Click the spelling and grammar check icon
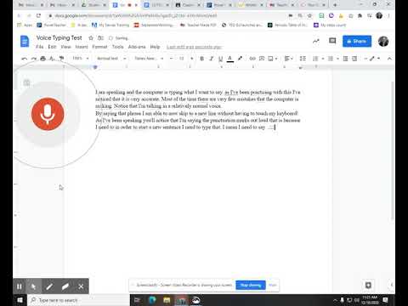 pyautogui.click(x=52, y=59)
